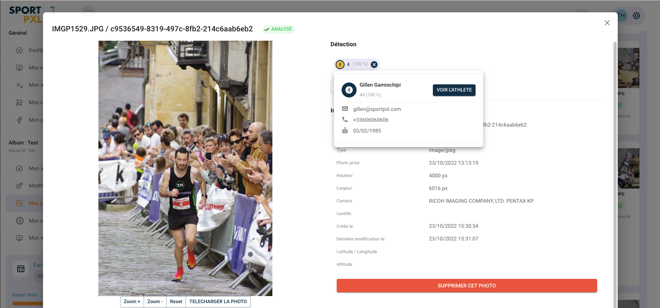This screenshot has height=308, width=660.
Task: Select phone number +33606060606
Action: [370, 120]
